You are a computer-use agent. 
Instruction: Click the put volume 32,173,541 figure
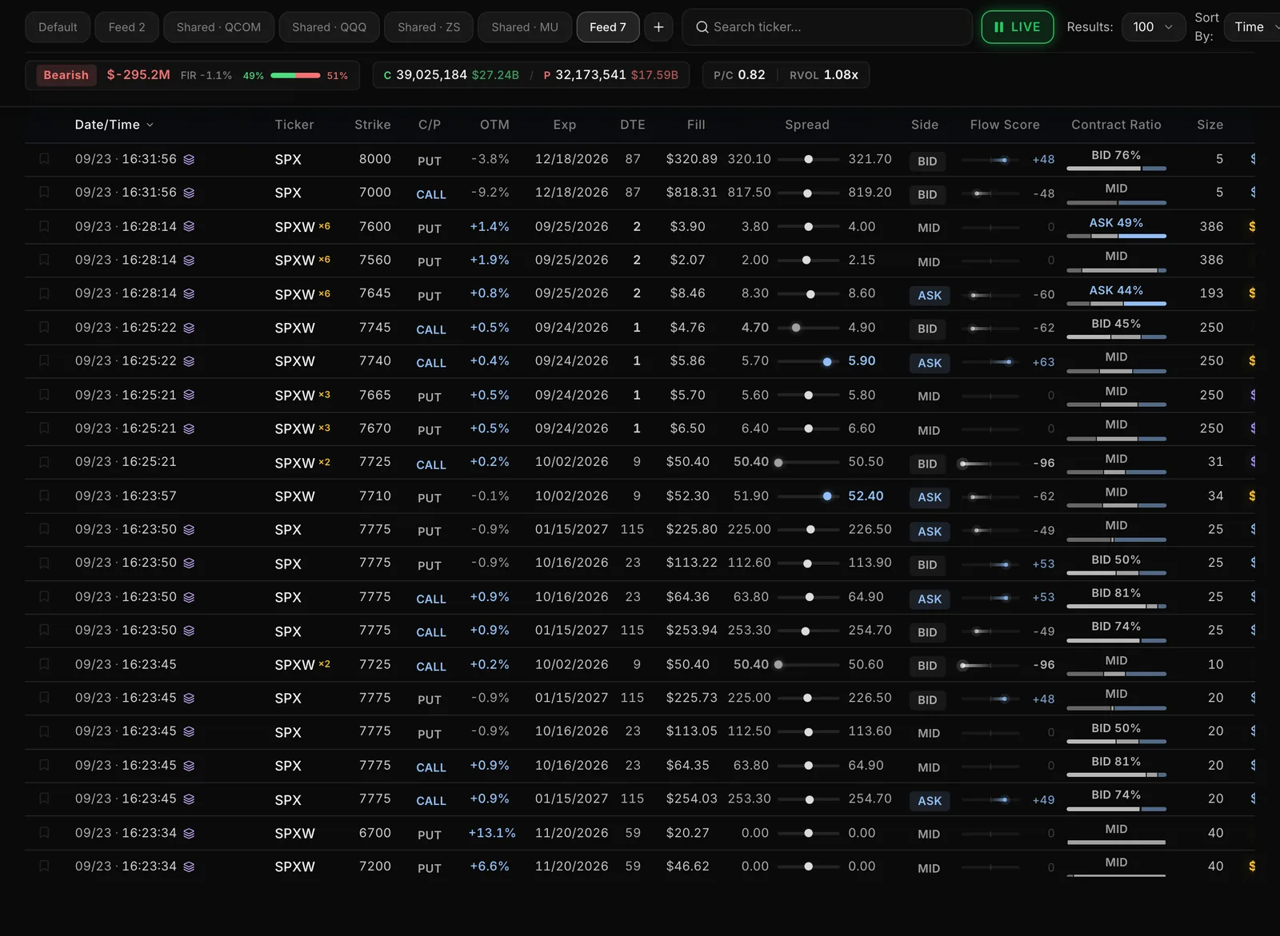coord(590,75)
